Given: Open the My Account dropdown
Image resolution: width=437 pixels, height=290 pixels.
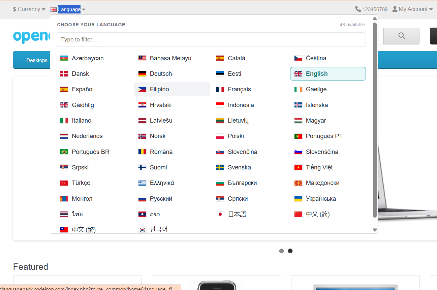Looking at the screenshot, I should [412, 9].
